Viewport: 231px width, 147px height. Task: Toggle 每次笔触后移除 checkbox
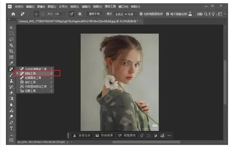pyautogui.click(x=168, y=14)
